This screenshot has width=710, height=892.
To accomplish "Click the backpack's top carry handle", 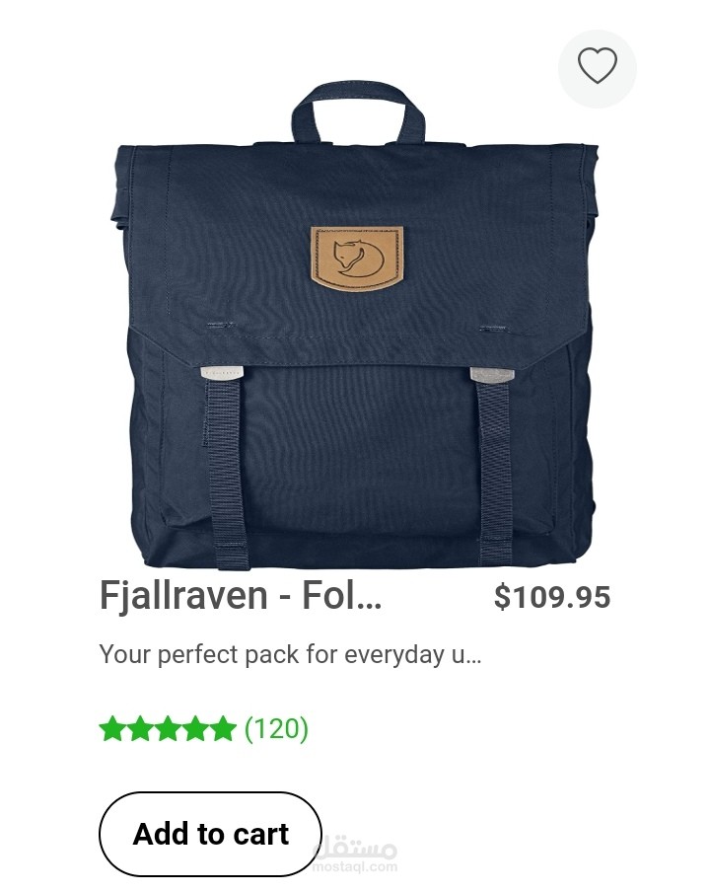I will tap(358, 113).
